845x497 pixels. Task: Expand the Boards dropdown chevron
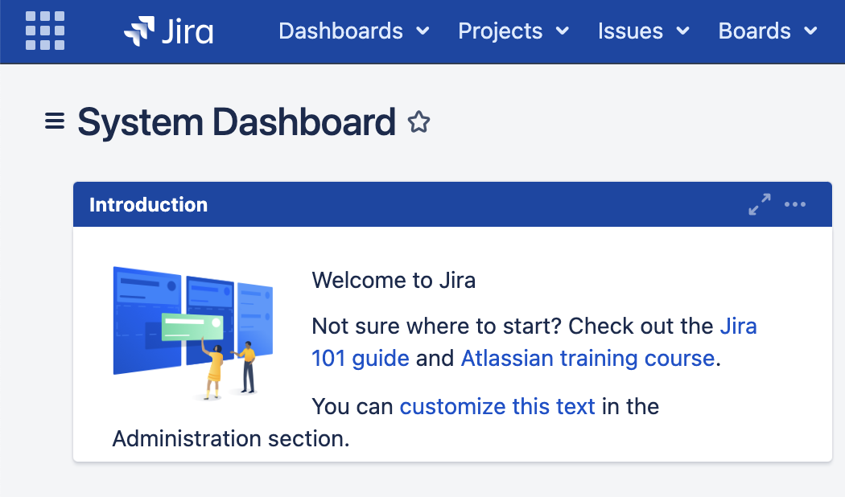pos(811,31)
